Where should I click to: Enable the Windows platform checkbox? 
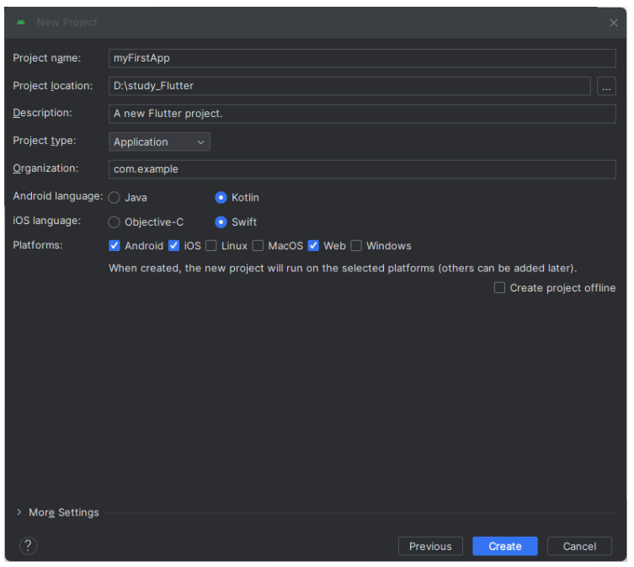click(356, 246)
